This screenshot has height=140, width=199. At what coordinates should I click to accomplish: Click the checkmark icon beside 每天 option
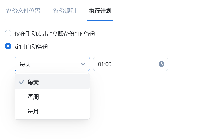(x=22, y=82)
